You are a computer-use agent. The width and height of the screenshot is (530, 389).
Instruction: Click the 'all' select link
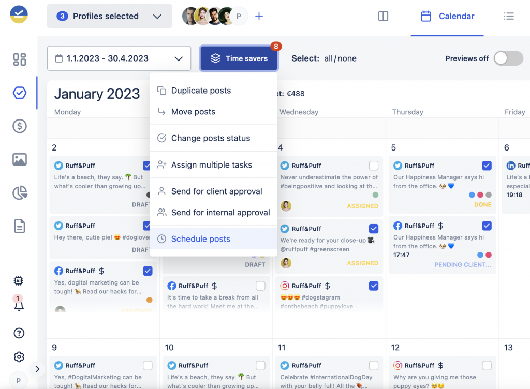click(328, 58)
